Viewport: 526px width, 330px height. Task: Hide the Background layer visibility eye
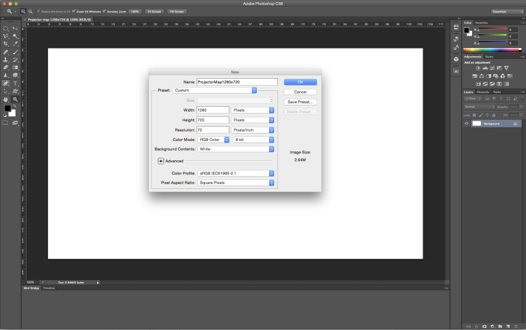point(466,124)
